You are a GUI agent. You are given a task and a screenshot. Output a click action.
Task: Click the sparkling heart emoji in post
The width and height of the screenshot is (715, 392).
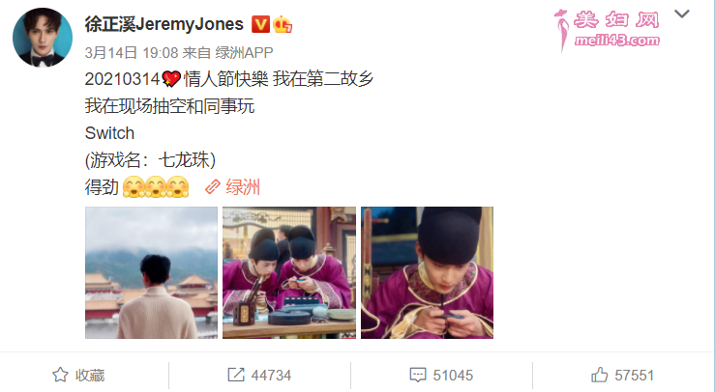coord(171,79)
